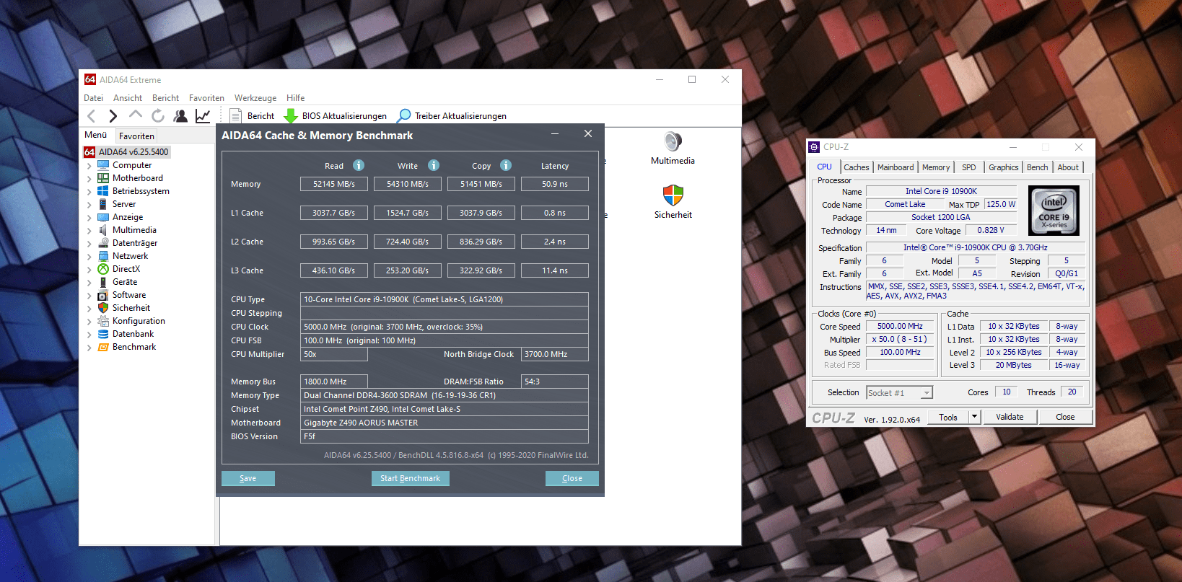Image resolution: width=1182 pixels, height=582 pixels.
Task: Open the Datei menu
Action: [x=93, y=98]
